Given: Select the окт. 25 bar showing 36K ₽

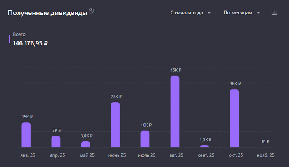Looking at the screenshot, I should 234,118.
